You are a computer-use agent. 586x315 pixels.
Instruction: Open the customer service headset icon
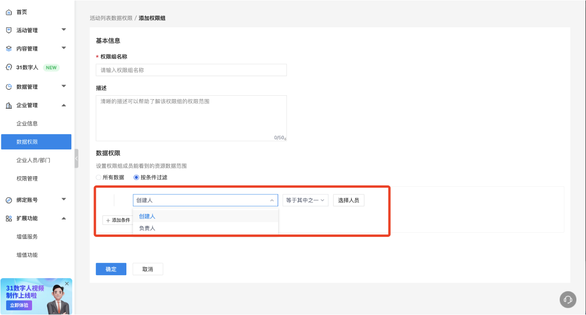pyautogui.click(x=568, y=299)
